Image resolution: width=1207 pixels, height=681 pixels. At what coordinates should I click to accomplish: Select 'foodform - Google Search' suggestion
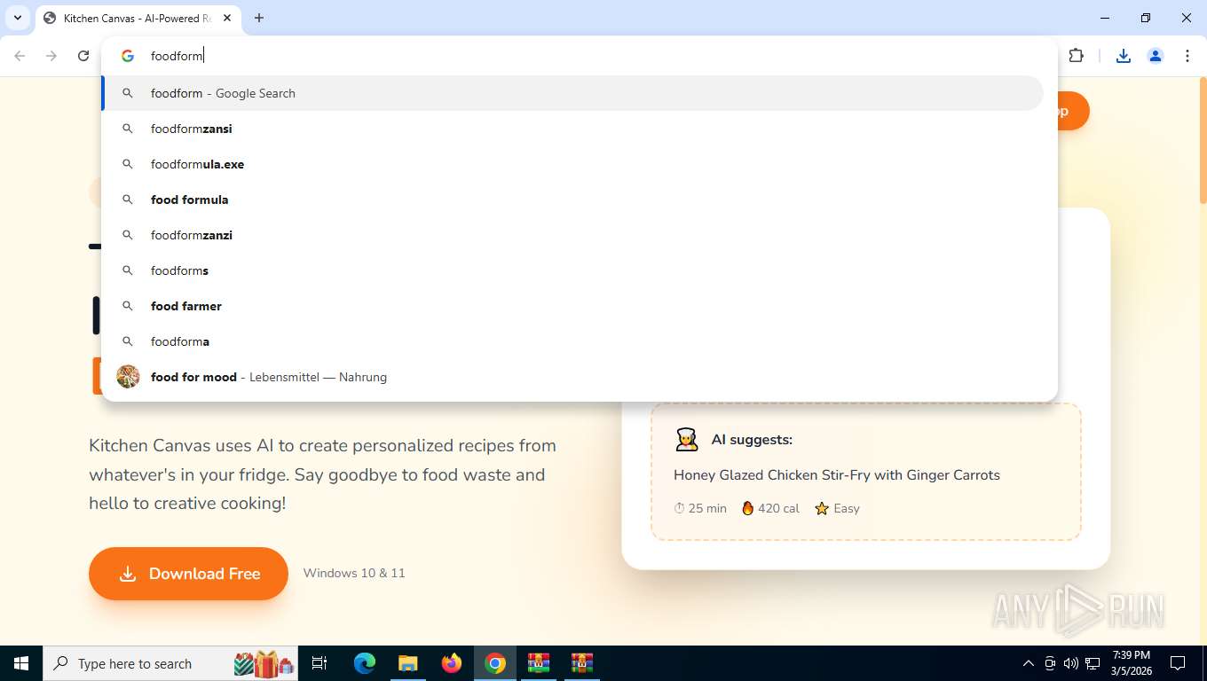click(x=572, y=93)
